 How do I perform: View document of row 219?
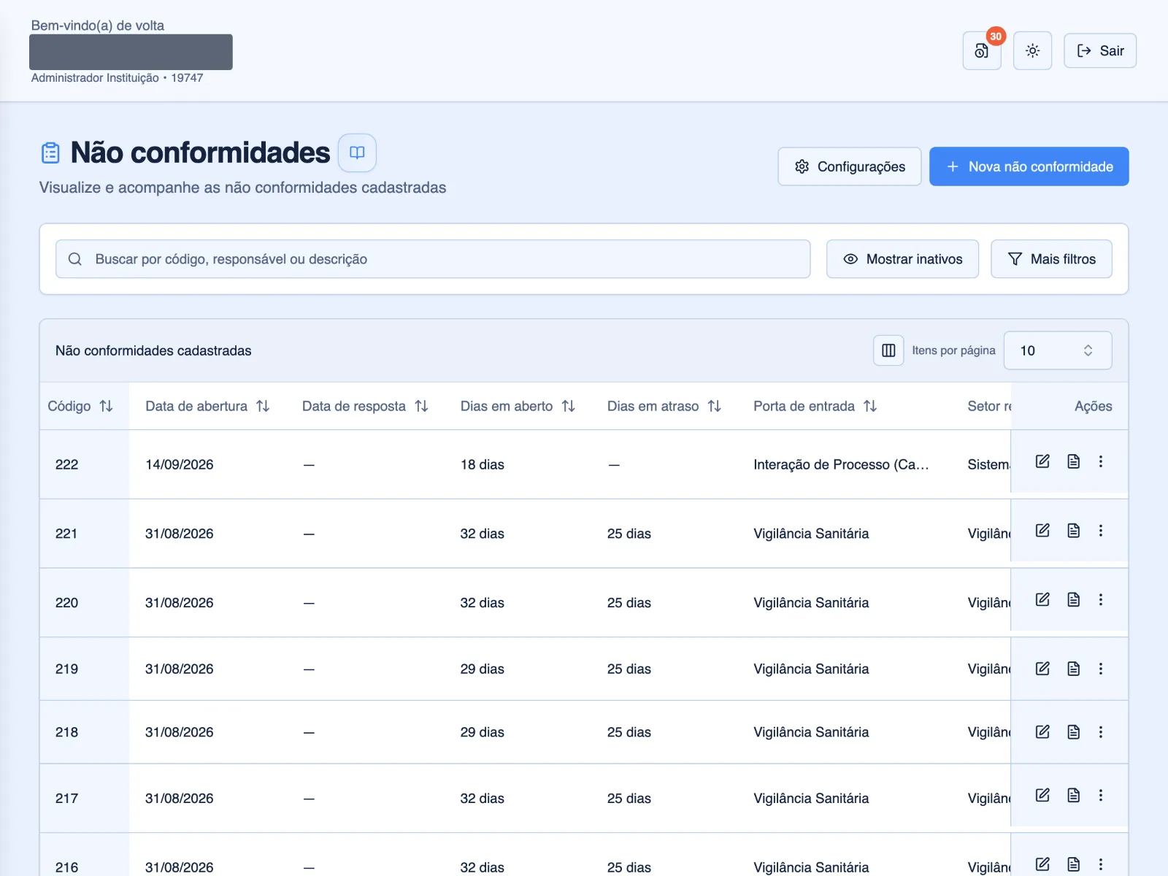(1073, 669)
